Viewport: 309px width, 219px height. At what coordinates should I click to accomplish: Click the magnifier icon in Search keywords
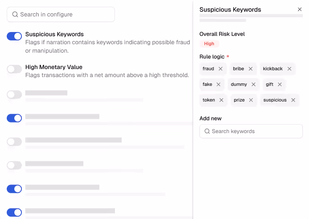(207, 131)
